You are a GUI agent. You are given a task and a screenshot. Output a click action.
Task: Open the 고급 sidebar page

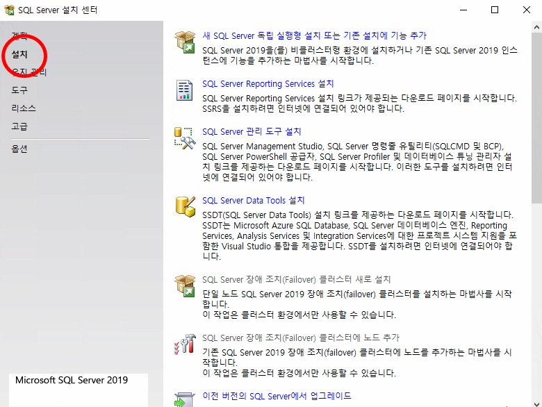point(19,126)
